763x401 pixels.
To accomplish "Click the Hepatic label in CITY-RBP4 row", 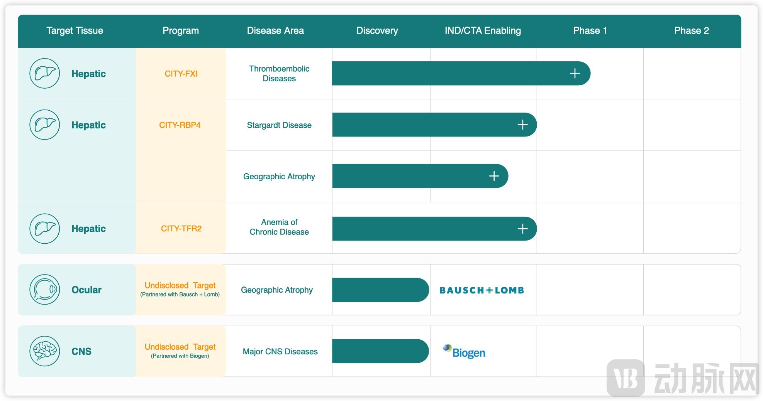I will [x=88, y=125].
